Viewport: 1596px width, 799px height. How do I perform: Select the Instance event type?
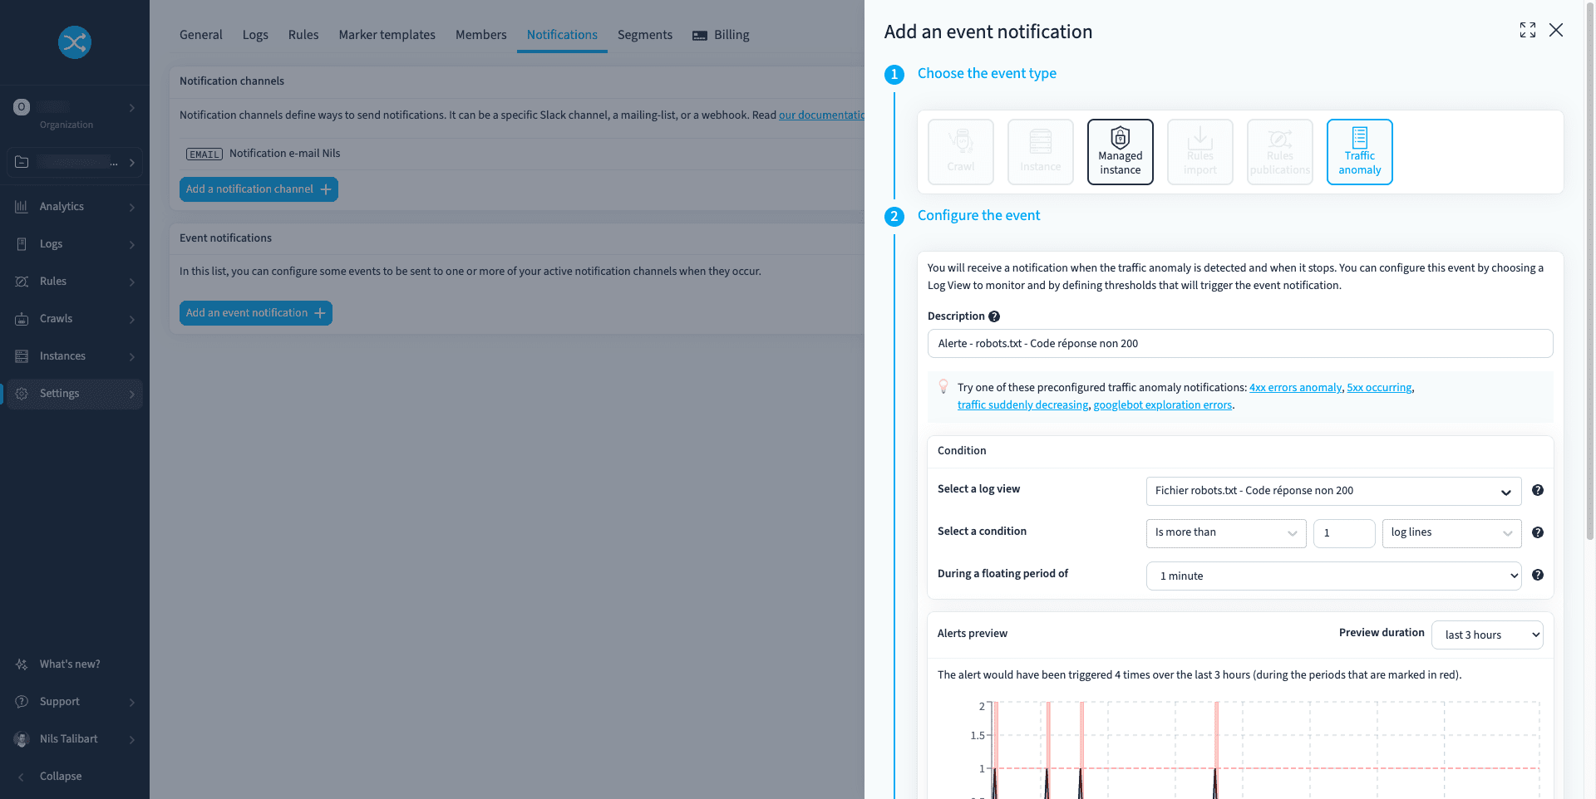click(x=1041, y=152)
